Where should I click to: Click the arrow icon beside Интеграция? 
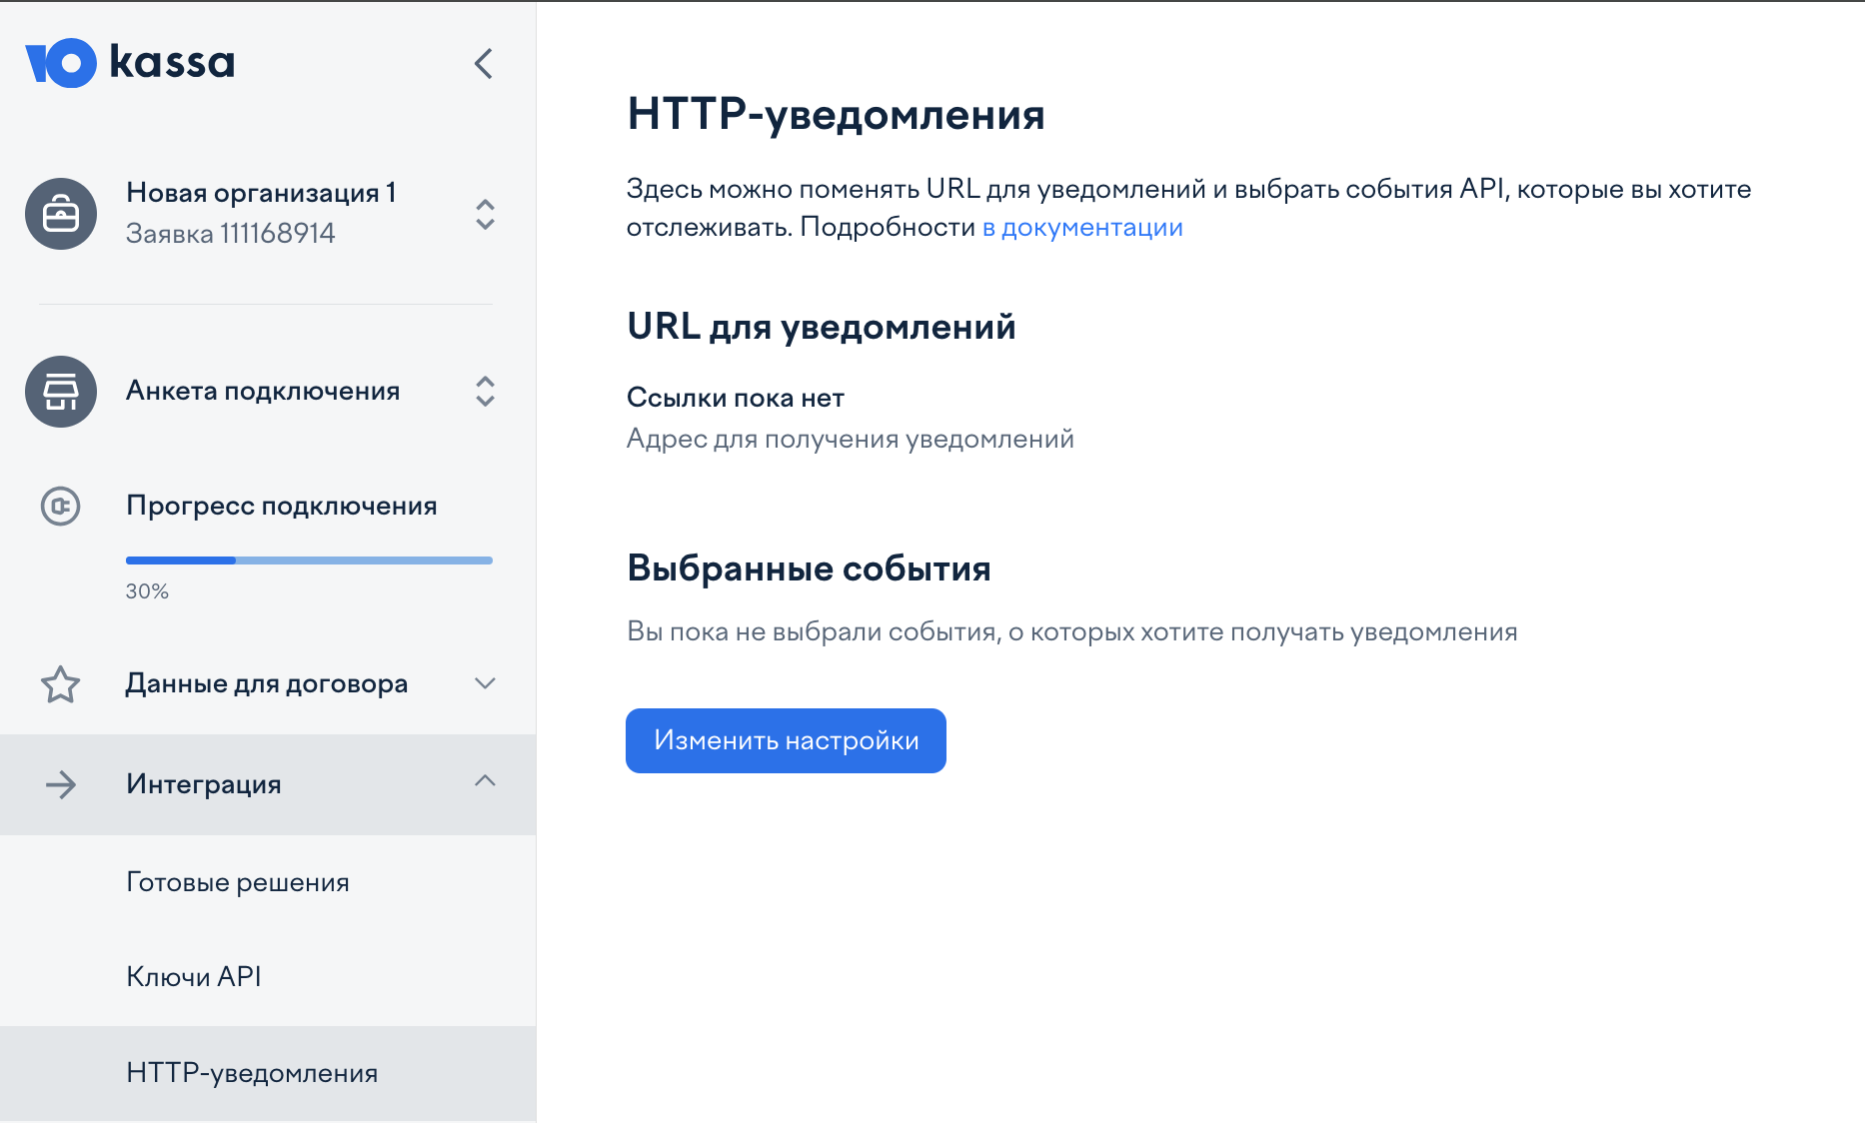coord(61,784)
